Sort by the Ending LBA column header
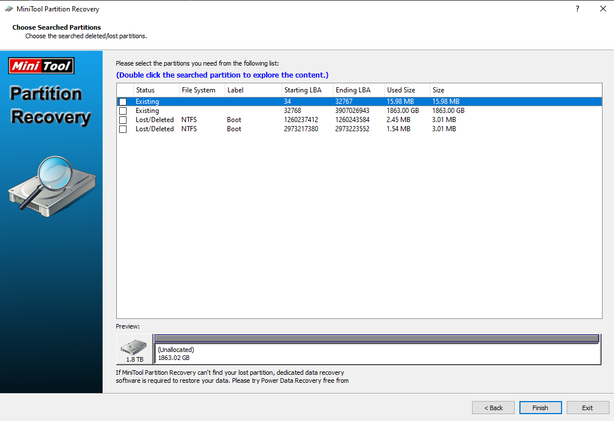614x421 pixels. point(359,90)
